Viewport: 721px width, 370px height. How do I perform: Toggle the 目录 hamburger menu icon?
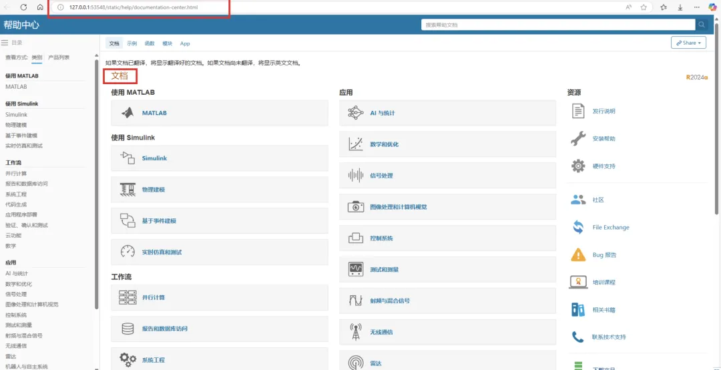[x=5, y=43]
